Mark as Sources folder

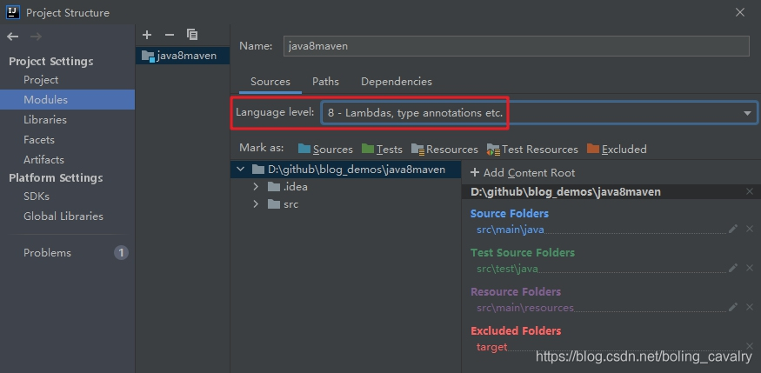point(324,149)
